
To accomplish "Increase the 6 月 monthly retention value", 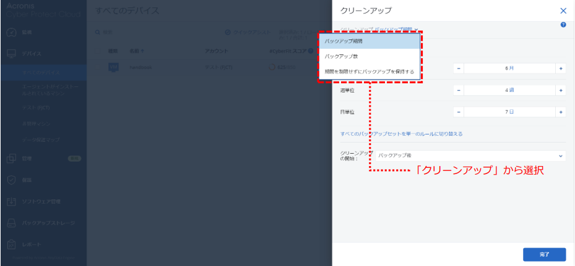I will (561, 68).
